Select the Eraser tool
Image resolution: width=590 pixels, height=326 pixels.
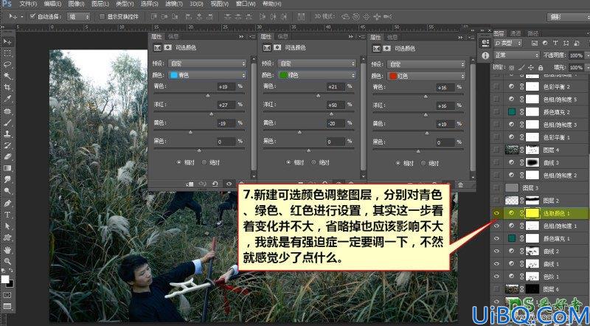pos(7,156)
